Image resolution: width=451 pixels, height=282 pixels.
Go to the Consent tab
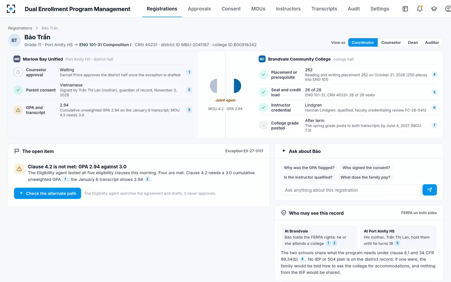[x=231, y=9]
